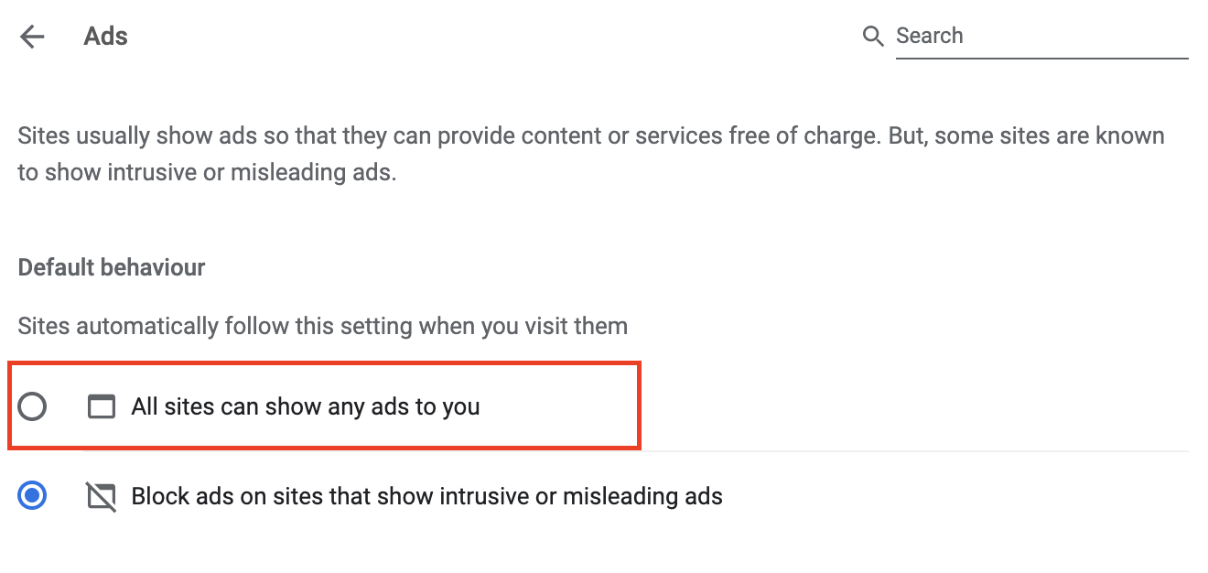This screenshot has width=1208, height=573.
Task: Focus the Search settings input field
Action: pyautogui.click(x=1041, y=37)
